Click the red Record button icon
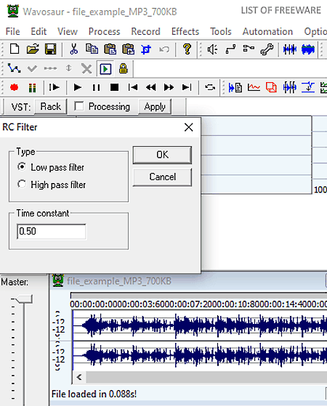 click(14, 87)
